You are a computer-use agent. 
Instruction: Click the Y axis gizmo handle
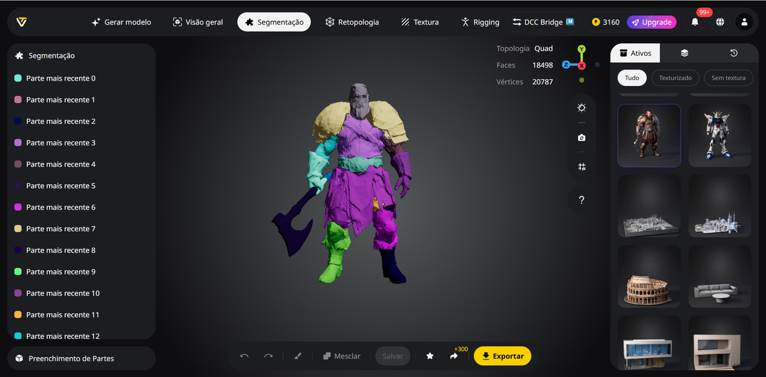coord(582,49)
